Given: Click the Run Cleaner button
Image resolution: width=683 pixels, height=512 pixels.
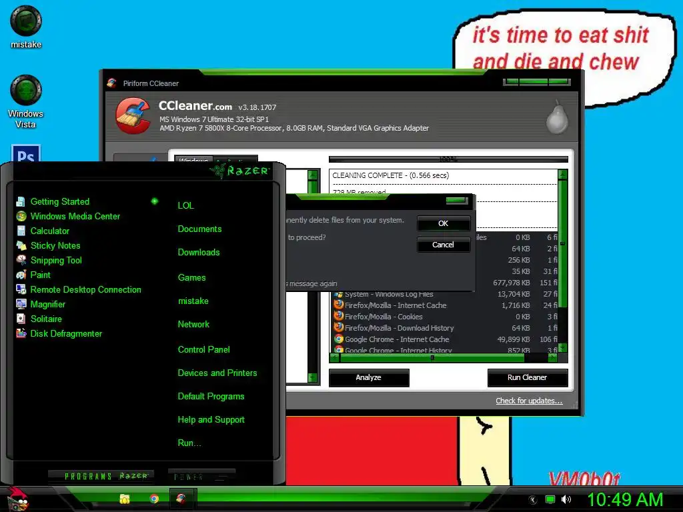Looking at the screenshot, I should [x=527, y=377].
